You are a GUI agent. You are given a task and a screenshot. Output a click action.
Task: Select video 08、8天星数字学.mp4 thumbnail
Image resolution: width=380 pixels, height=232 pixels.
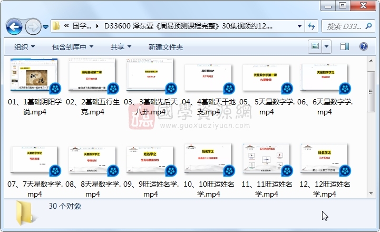click(x=93, y=161)
